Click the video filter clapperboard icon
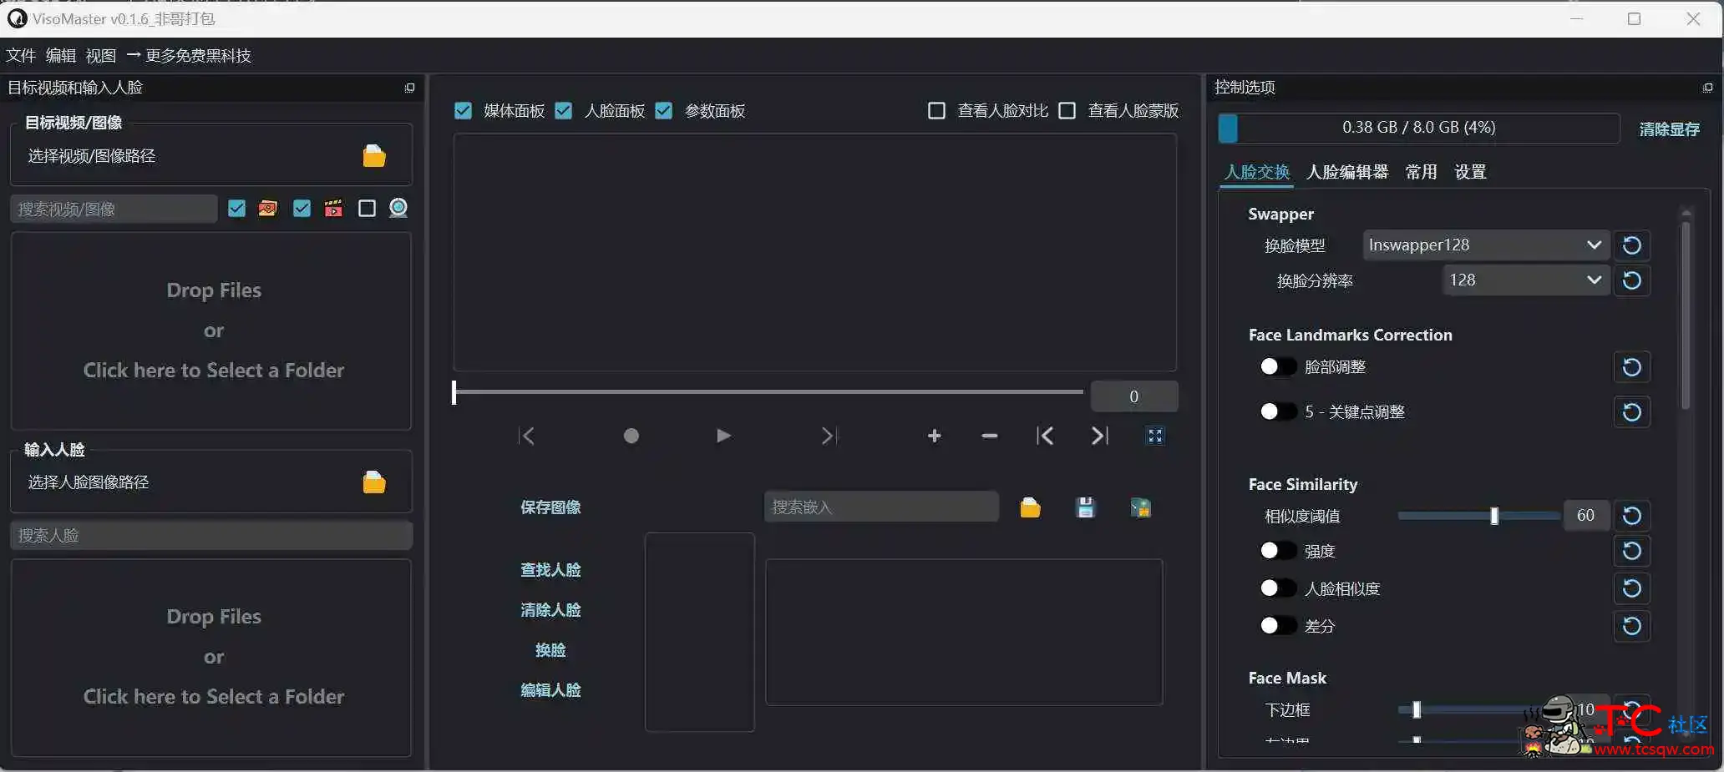This screenshot has width=1724, height=772. pyautogui.click(x=333, y=209)
